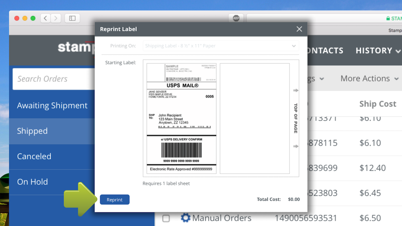Toggle the Safari sidebar icon

click(x=72, y=18)
